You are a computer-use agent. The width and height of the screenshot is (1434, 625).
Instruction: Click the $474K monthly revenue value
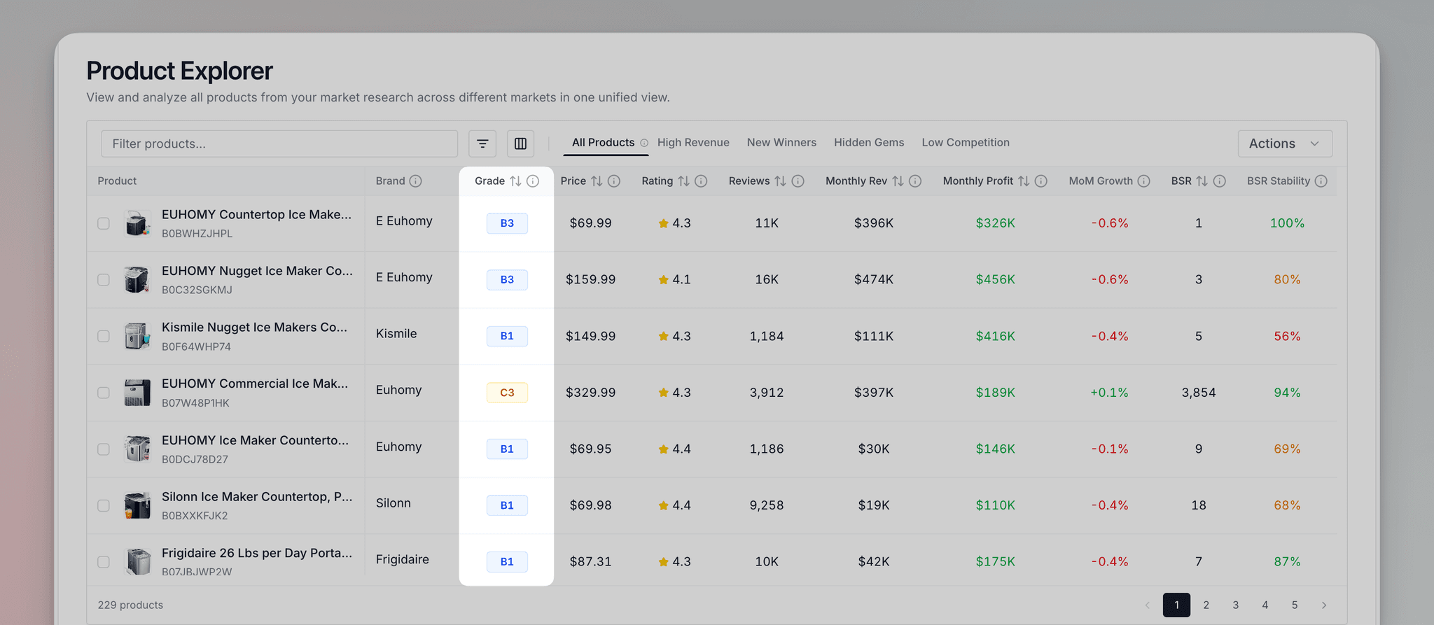coord(874,279)
